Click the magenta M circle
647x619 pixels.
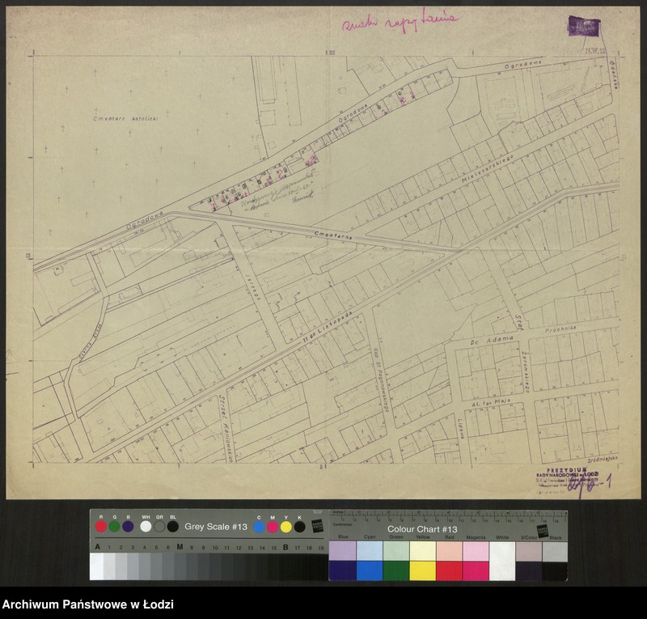point(273,527)
